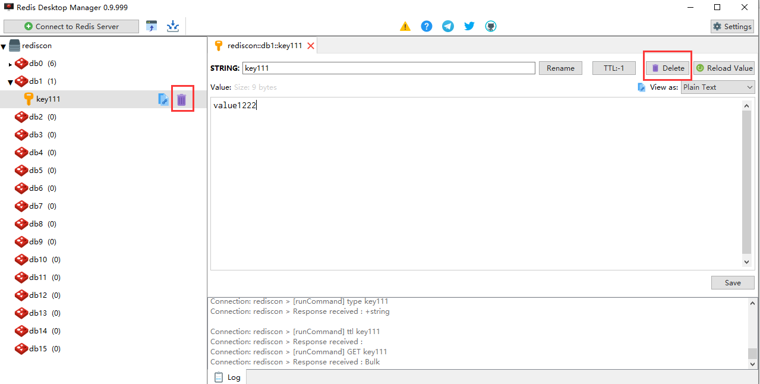Click the value editor vertical scrollbar
The height and width of the screenshot is (384, 760).
coord(747,183)
